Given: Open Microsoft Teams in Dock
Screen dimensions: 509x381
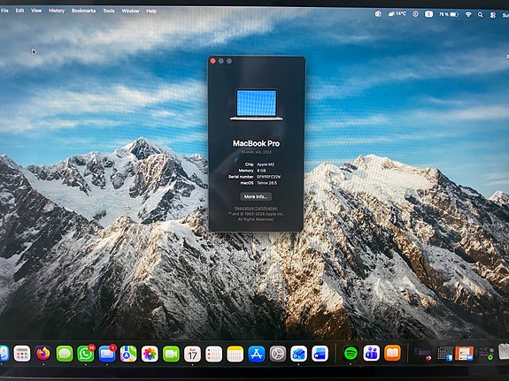Looking at the screenshot, I should 372,353.
